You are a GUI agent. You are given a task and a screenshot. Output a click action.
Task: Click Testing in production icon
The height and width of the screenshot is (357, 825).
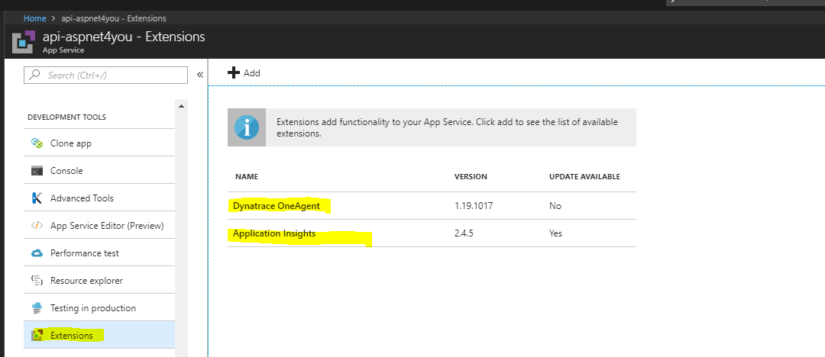pos(37,307)
